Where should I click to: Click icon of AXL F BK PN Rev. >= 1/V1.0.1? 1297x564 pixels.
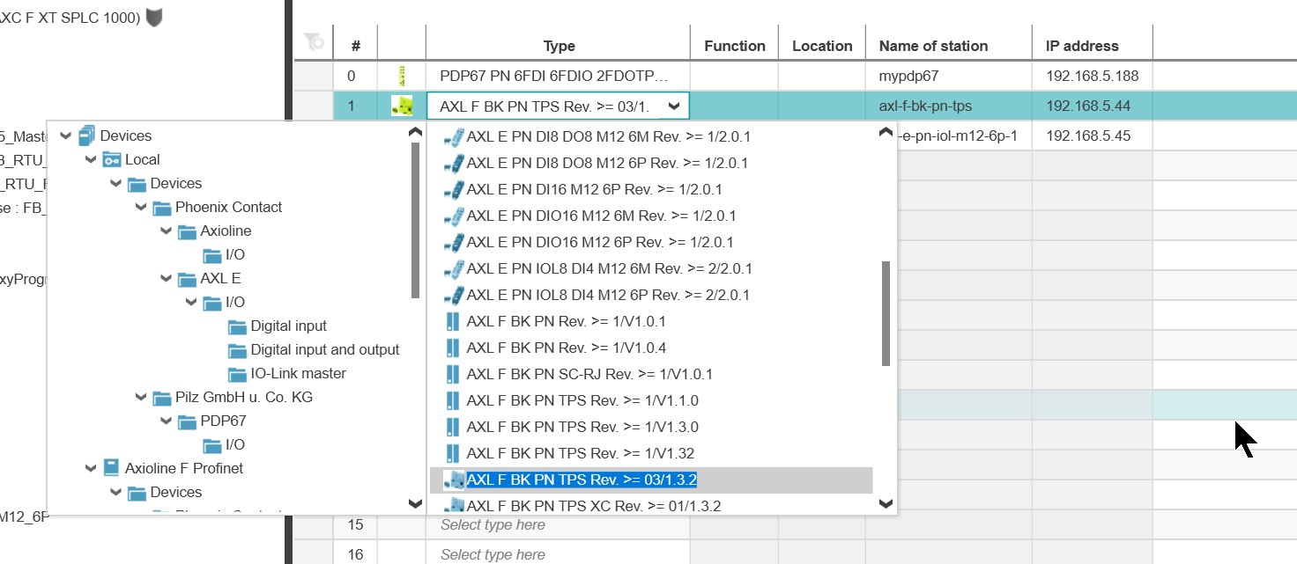(453, 321)
